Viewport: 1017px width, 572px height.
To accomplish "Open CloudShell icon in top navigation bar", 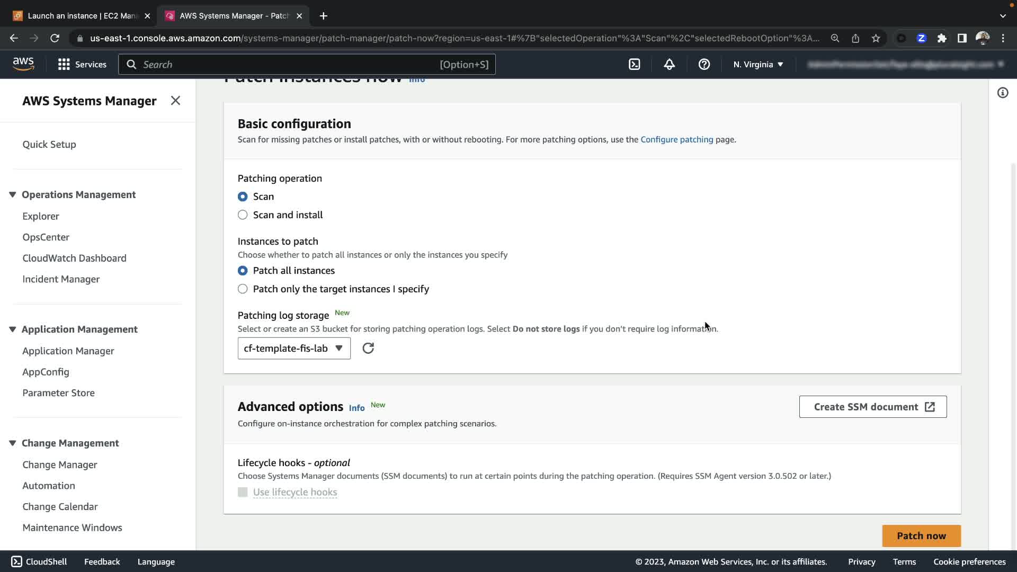I will click(x=634, y=64).
